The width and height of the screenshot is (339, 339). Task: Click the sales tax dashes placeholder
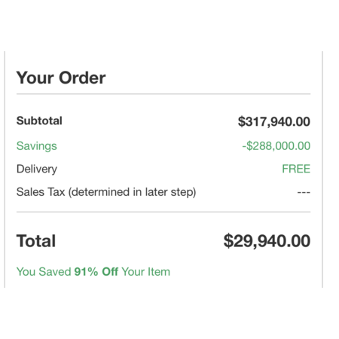pos(304,193)
